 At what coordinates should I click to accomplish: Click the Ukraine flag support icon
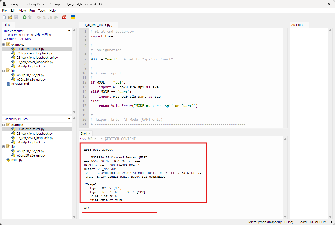tap(73, 17)
